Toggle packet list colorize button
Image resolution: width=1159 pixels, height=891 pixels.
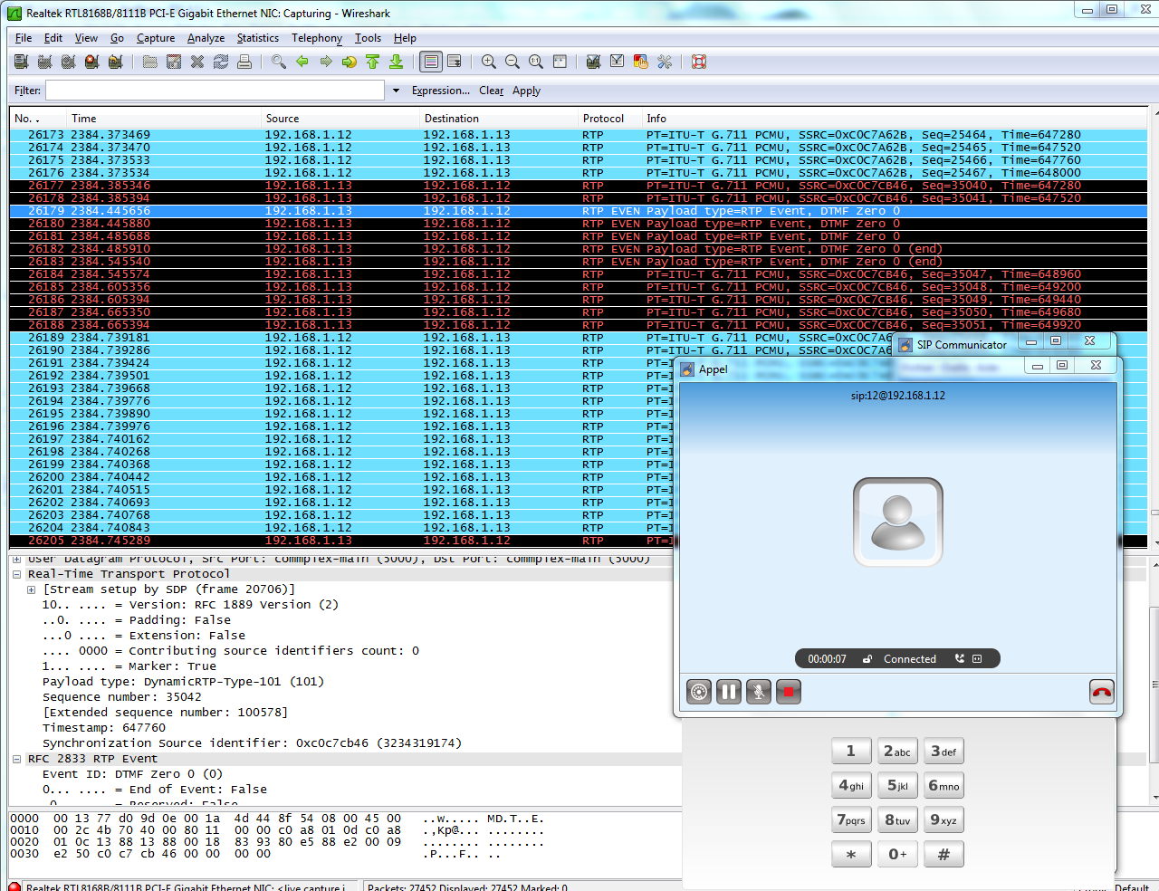[x=431, y=62]
